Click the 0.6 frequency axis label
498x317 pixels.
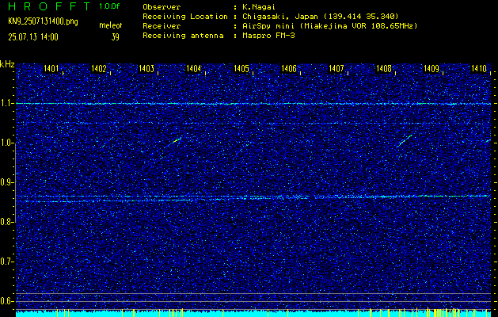[6, 301]
